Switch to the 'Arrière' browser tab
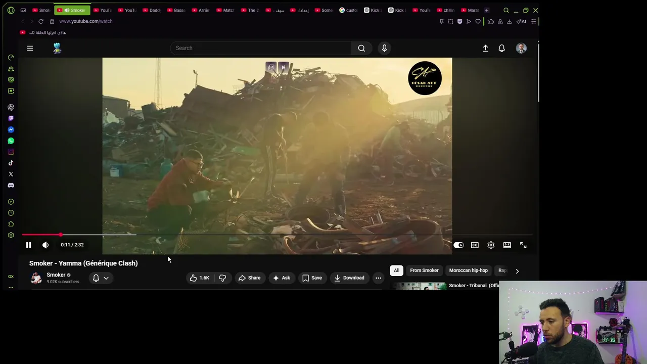This screenshot has height=364, width=647. pos(201,10)
